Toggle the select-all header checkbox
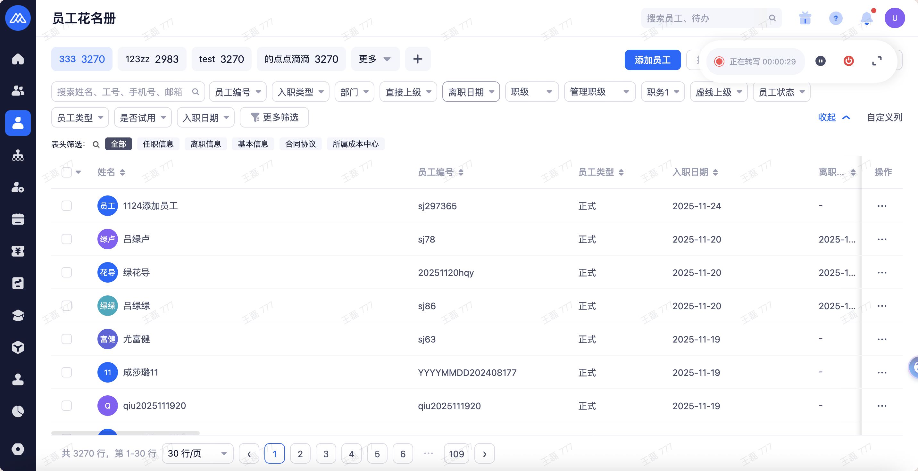This screenshot has width=918, height=471. pyautogui.click(x=67, y=172)
